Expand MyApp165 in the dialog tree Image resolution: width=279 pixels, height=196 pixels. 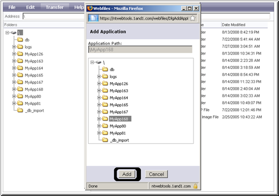99,105
